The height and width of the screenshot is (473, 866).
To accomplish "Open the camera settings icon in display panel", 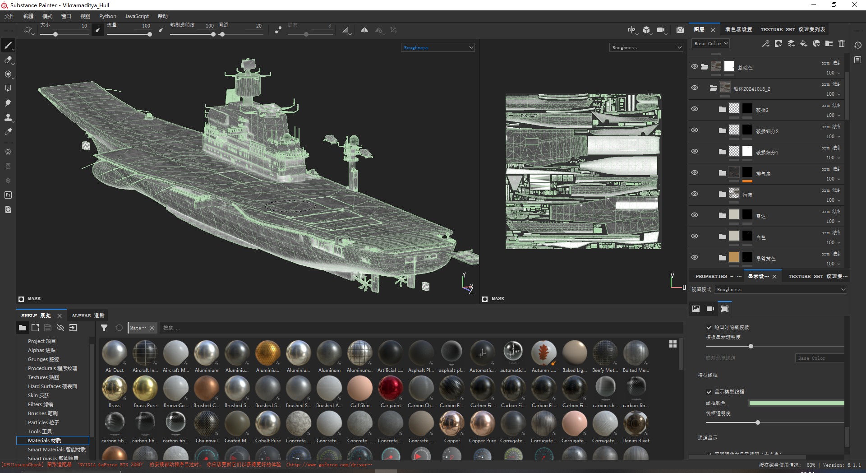I will point(710,309).
